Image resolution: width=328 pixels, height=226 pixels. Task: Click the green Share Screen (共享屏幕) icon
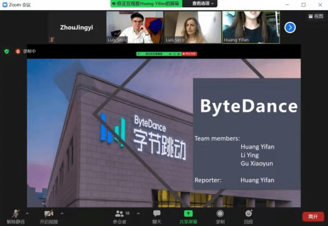coord(188,214)
